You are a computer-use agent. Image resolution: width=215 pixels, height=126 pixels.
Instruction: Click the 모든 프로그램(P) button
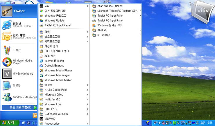point(19,107)
